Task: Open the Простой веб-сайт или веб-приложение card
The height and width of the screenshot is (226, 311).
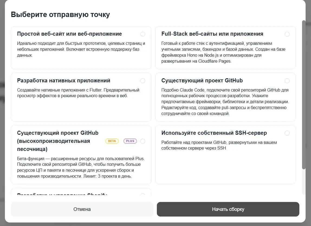Action: coord(81,48)
